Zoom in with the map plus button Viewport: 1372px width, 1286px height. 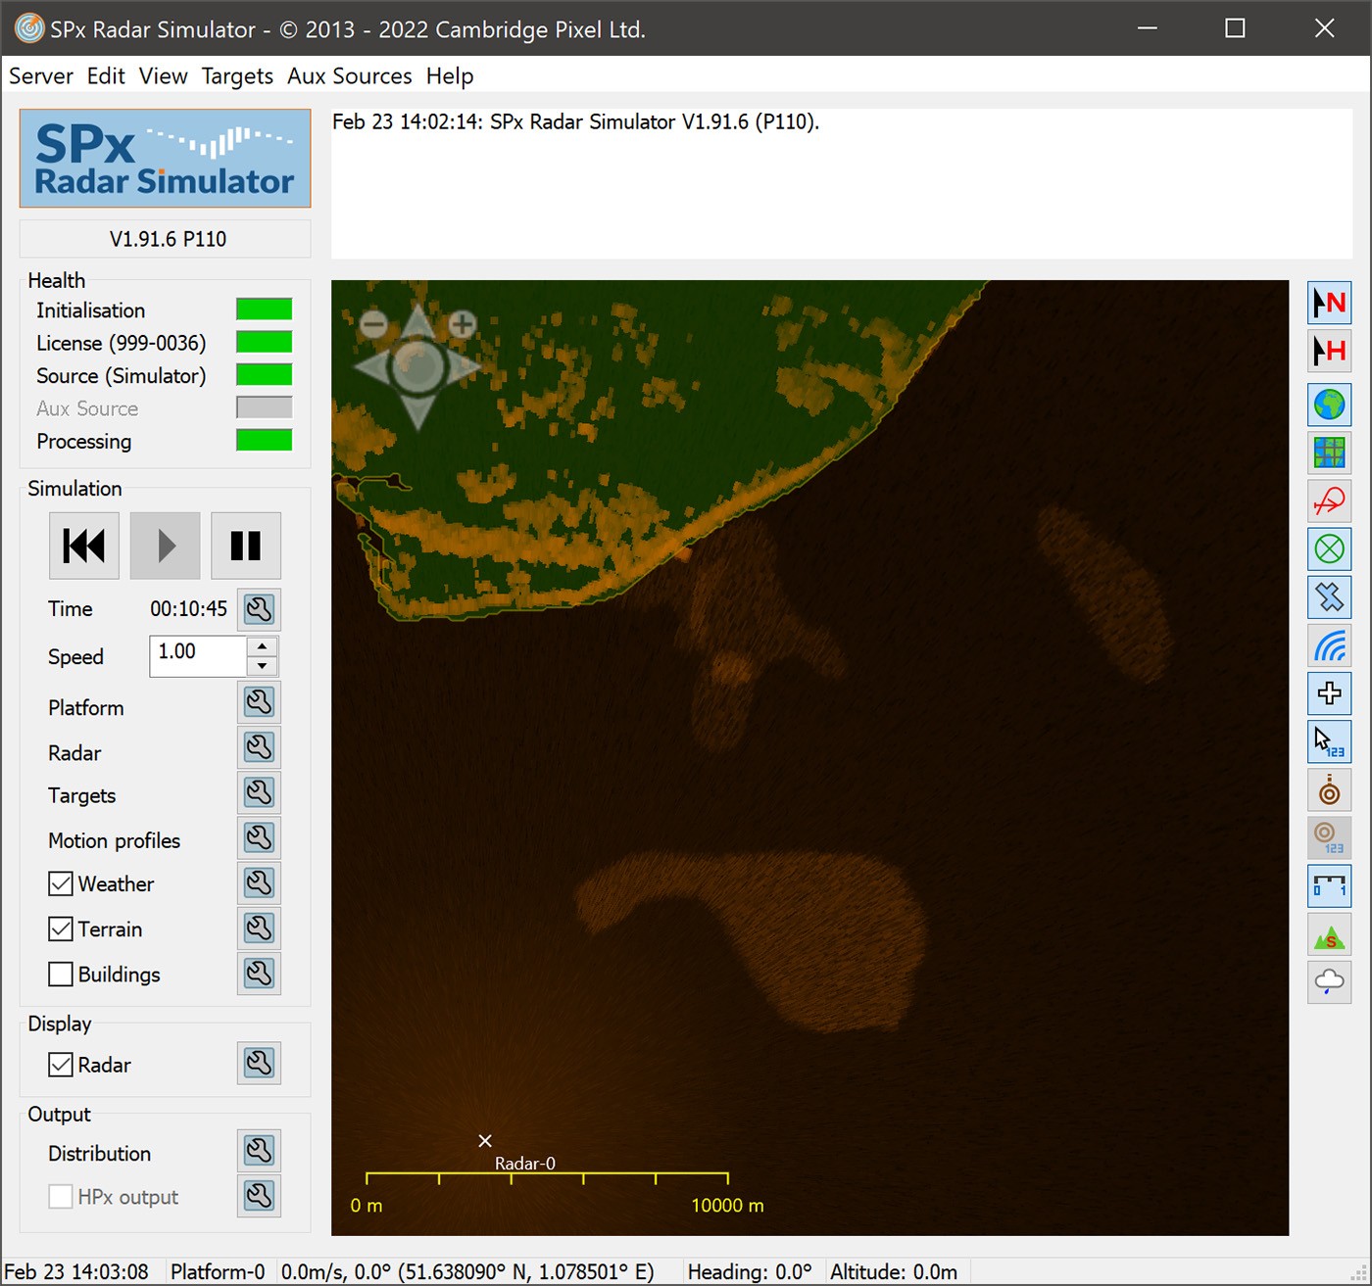462,323
